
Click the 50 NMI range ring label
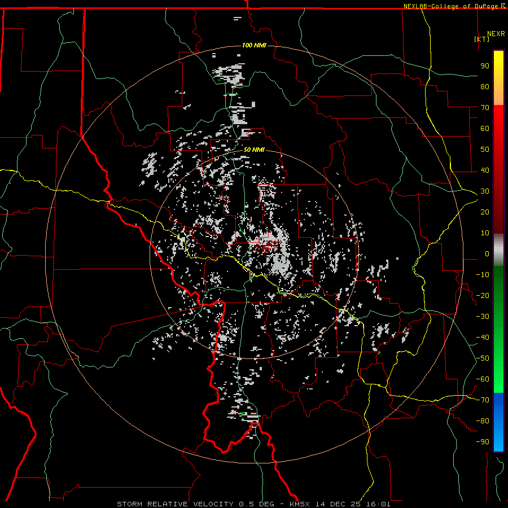(254, 150)
